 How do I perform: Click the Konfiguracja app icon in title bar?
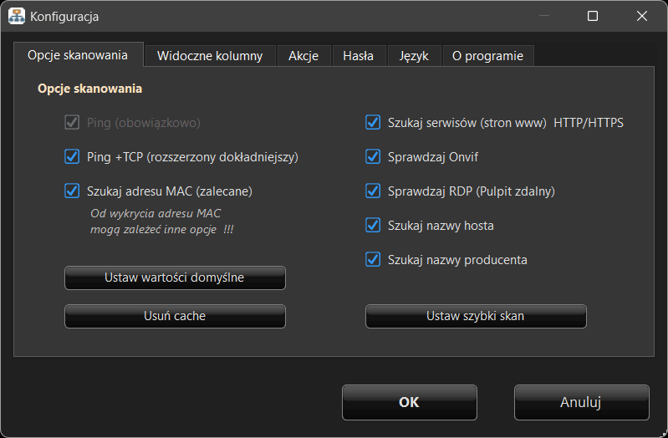point(16,16)
